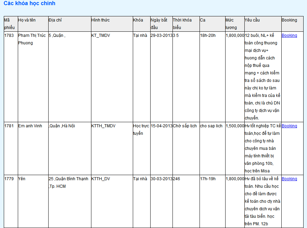Select the 'Hình thức' column header

coord(100,20)
